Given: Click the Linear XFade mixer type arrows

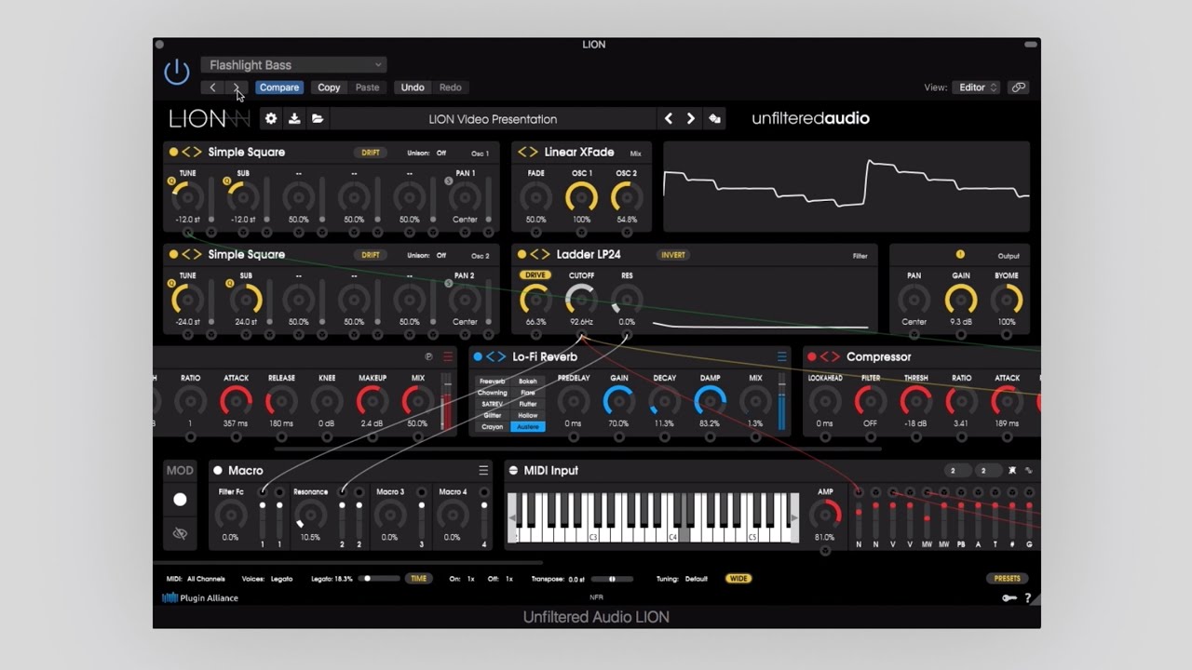Looking at the screenshot, I should [x=528, y=152].
